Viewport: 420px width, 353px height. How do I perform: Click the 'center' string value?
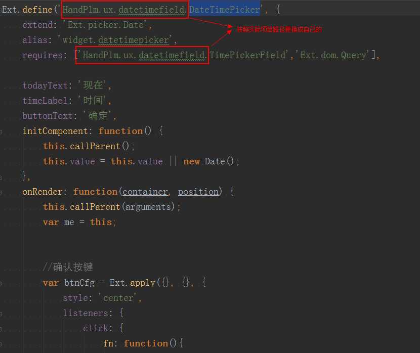point(118,298)
